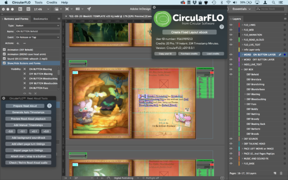
Task: Click the Info layer only yellow color swatch
Action: 239,49
